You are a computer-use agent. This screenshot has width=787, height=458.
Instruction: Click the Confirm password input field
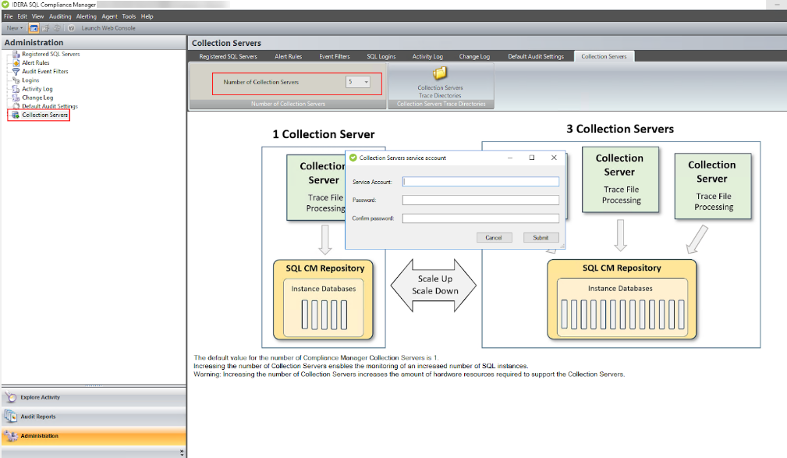[x=480, y=218]
